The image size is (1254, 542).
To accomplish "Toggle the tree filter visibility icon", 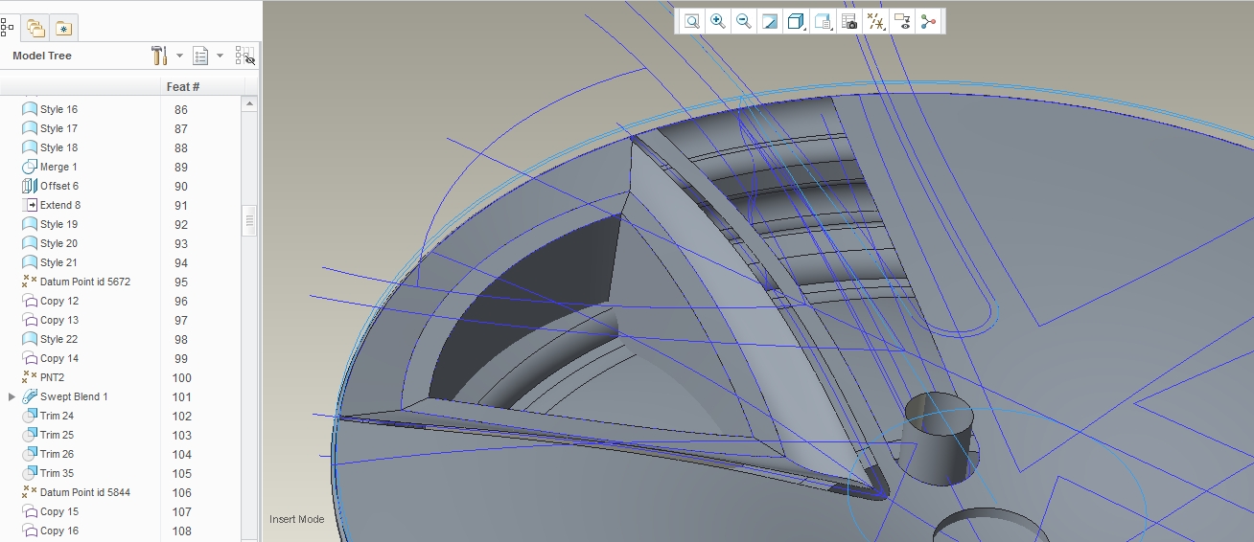I will point(245,56).
